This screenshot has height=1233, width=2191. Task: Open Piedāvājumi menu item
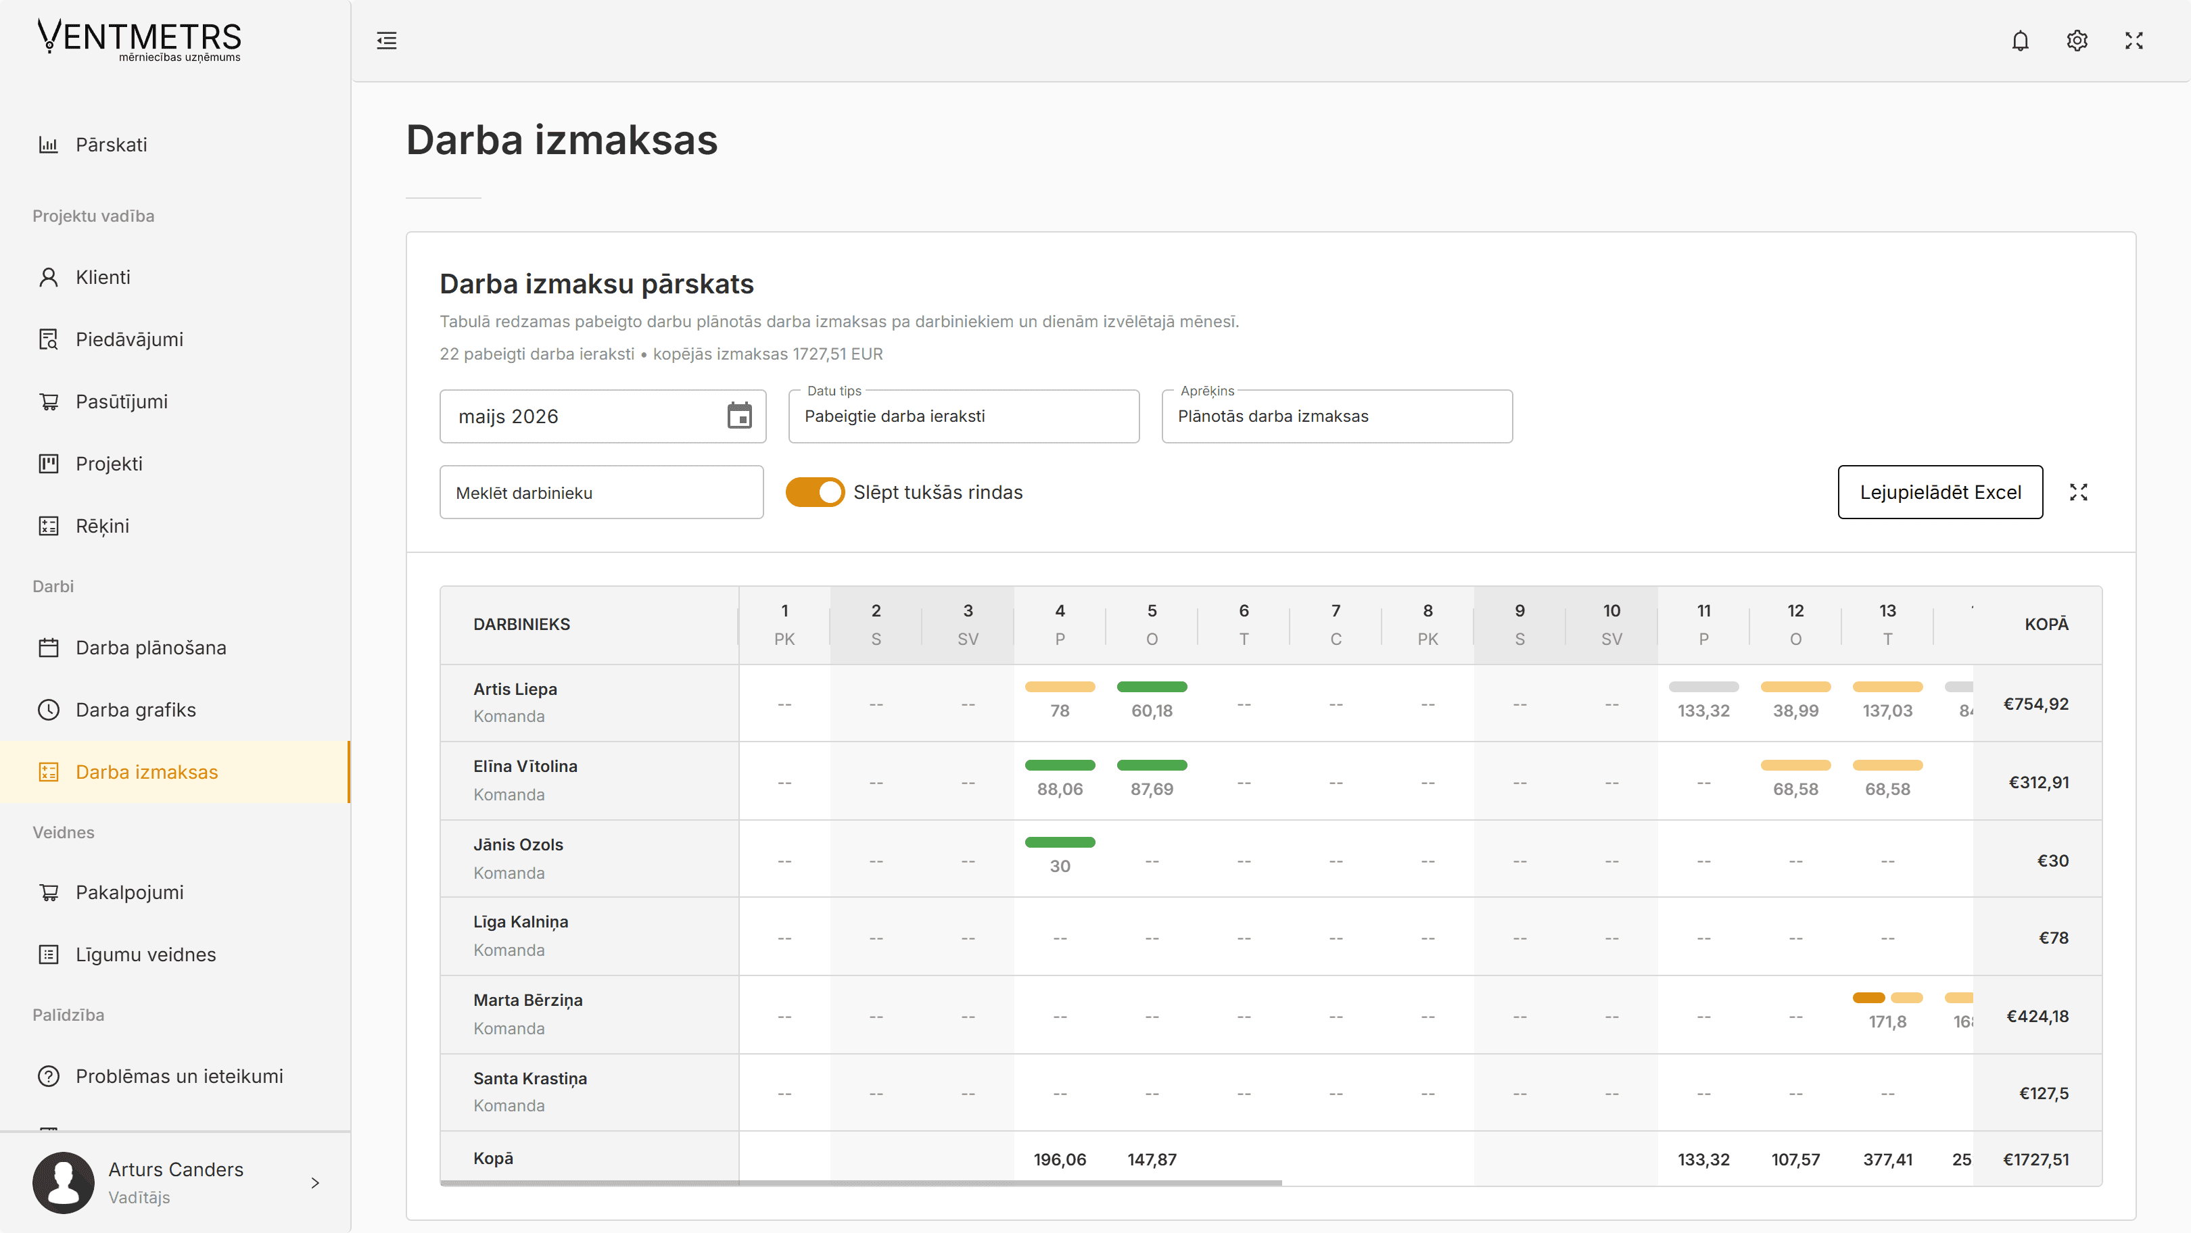[174, 339]
